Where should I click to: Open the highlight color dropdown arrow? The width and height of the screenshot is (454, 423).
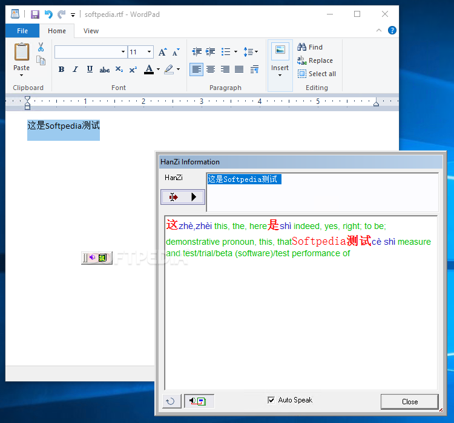coord(178,69)
